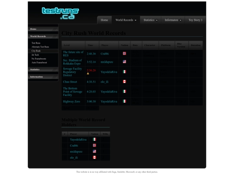Click the Level column header

click(x=73, y=45)
